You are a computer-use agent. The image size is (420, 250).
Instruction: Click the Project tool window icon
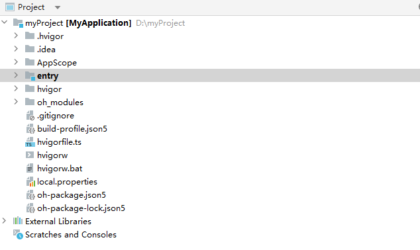click(10, 7)
